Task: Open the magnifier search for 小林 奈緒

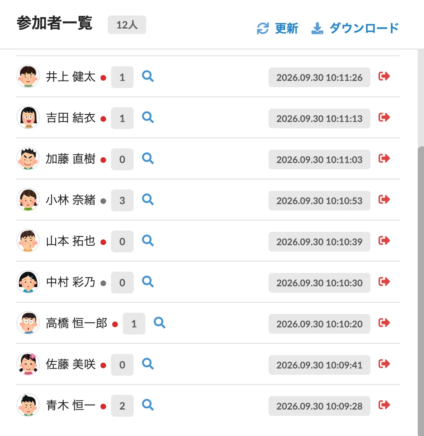Action: pos(147,200)
